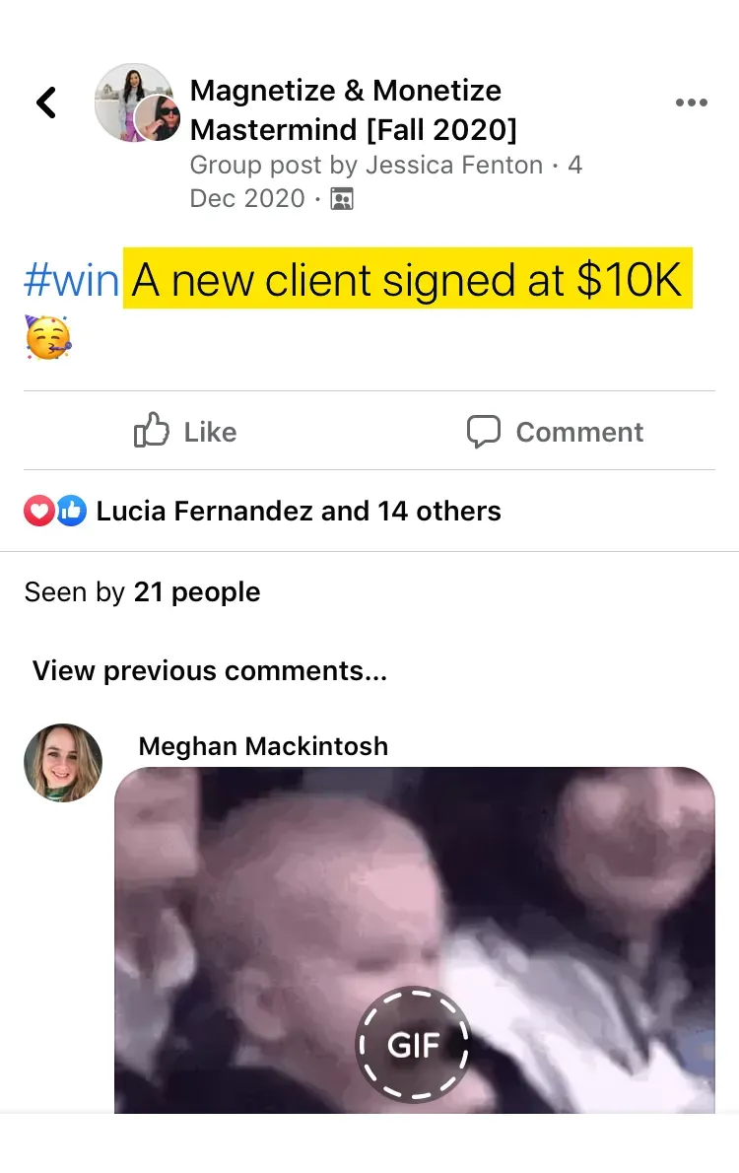Open Magnetize & Monetize Mastermind group title
The image size is (739, 1173).
(353, 110)
